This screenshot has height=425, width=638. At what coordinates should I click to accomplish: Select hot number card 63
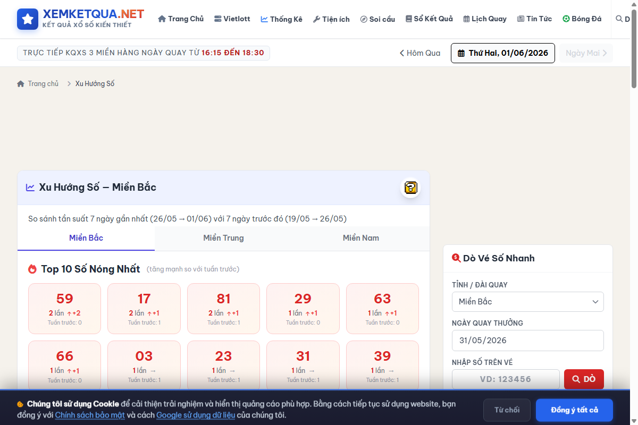[382, 309]
